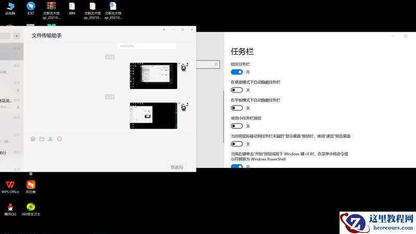Turn off the 锁定任务栏 switch
416x234 pixels.
pos(237,72)
